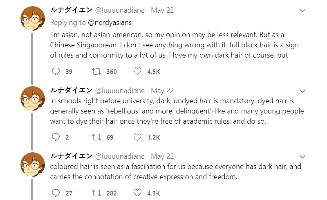The width and height of the screenshot is (327, 200).
Task: Reply to the third tweet with 27 replies
Action: click(56, 193)
